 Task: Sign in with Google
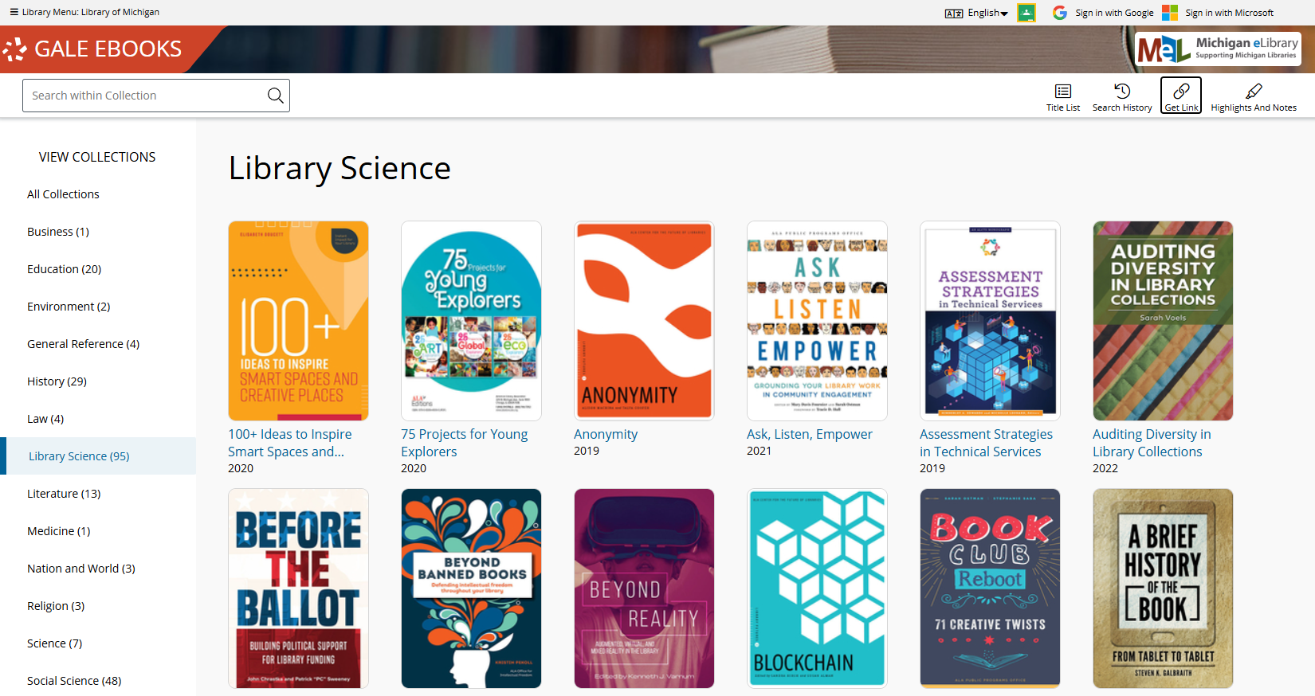pyautogui.click(x=1103, y=13)
